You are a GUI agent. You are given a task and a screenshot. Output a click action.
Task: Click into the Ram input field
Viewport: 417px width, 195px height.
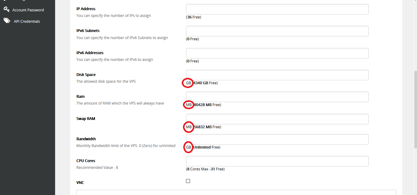[x=277, y=97]
